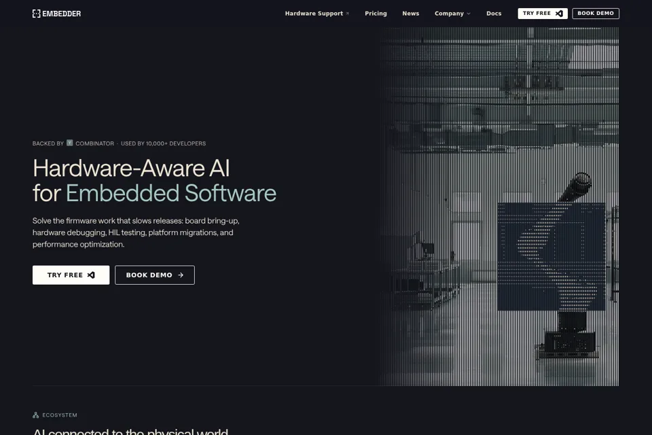Expand the Company dropdown menu
Viewport: 652px width, 435px height.
tap(452, 14)
